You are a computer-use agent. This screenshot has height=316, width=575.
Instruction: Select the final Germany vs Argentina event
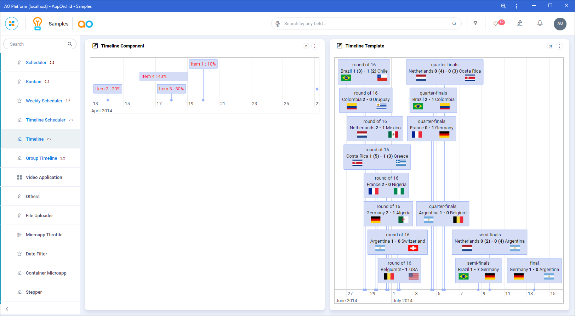[x=534, y=270]
